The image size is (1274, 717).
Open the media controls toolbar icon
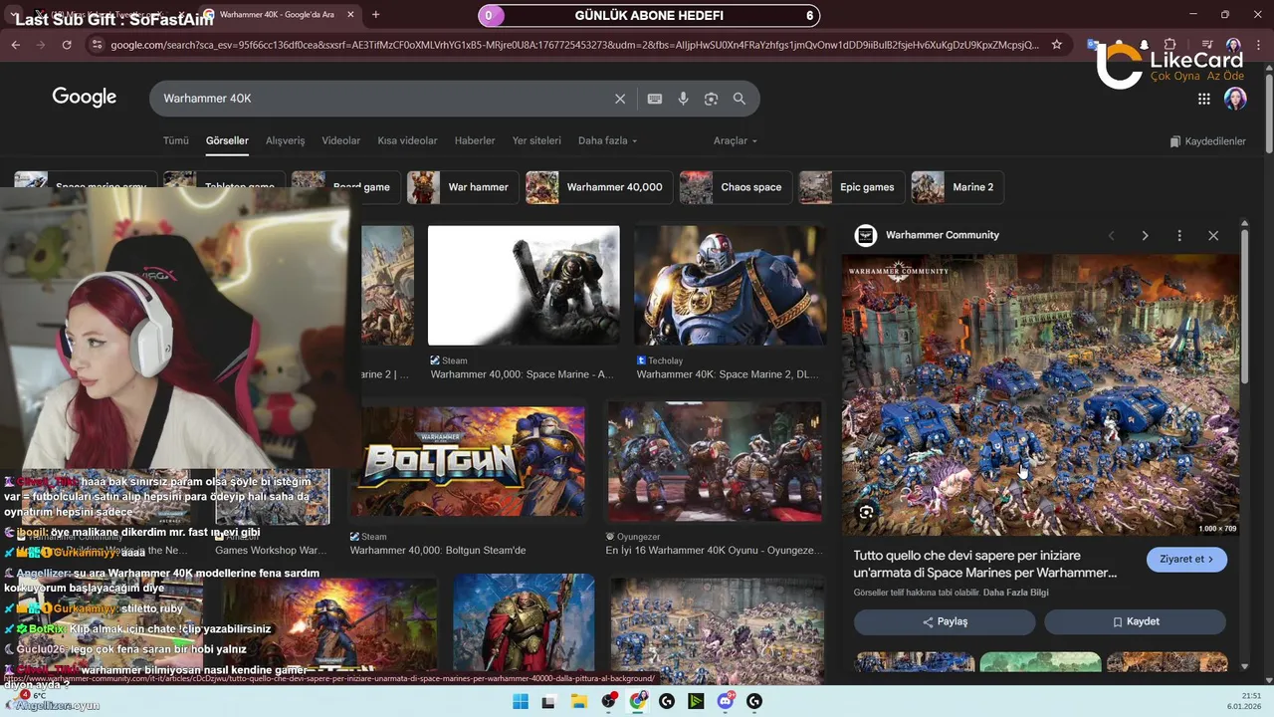1206,45
